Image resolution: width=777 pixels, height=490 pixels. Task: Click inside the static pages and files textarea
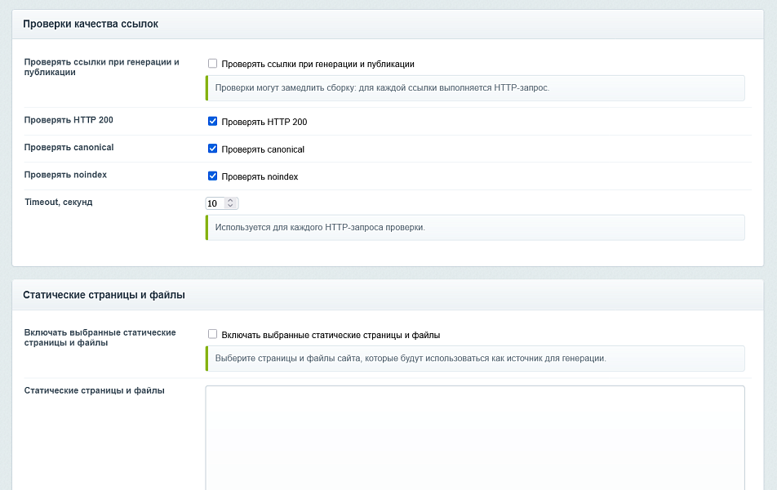475,438
